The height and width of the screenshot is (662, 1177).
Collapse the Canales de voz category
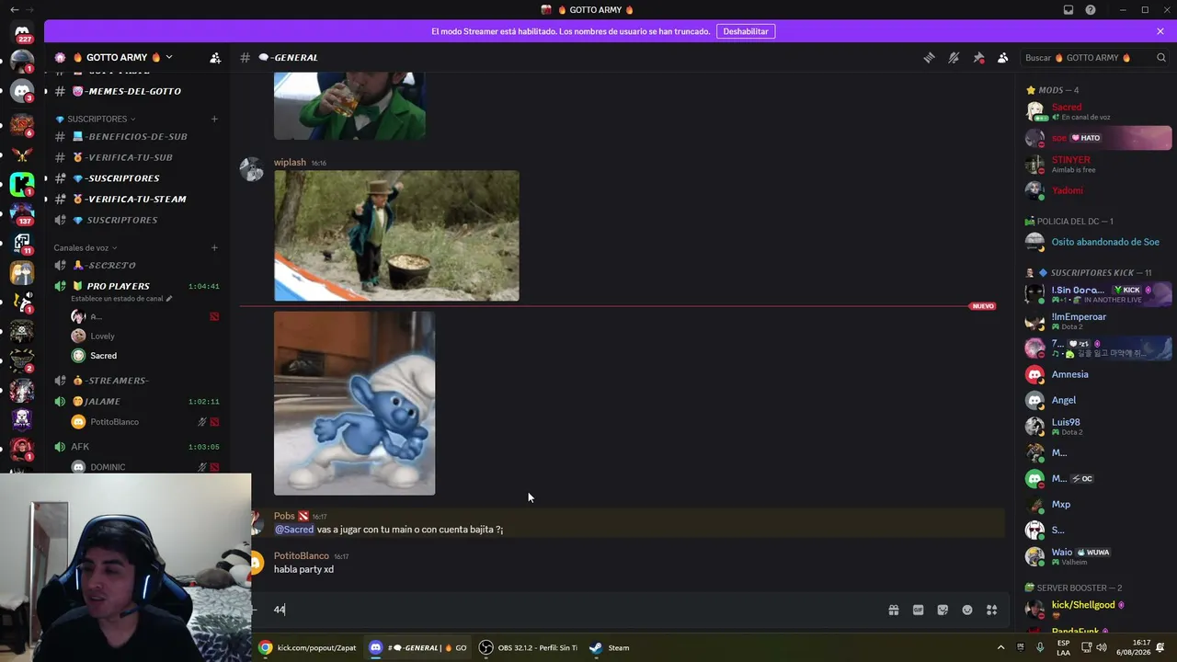click(86, 247)
